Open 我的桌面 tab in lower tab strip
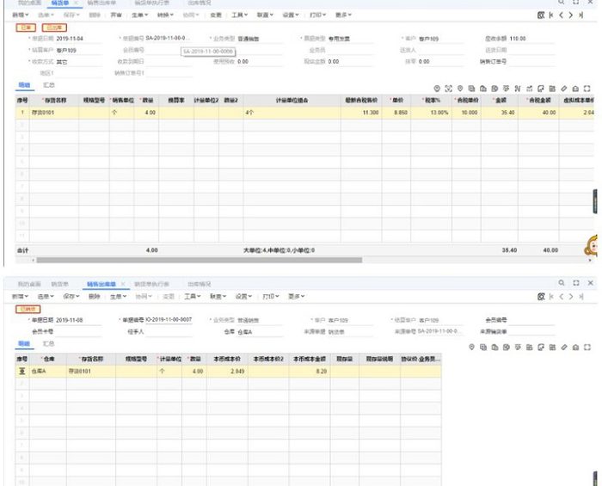 tap(29, 284)
